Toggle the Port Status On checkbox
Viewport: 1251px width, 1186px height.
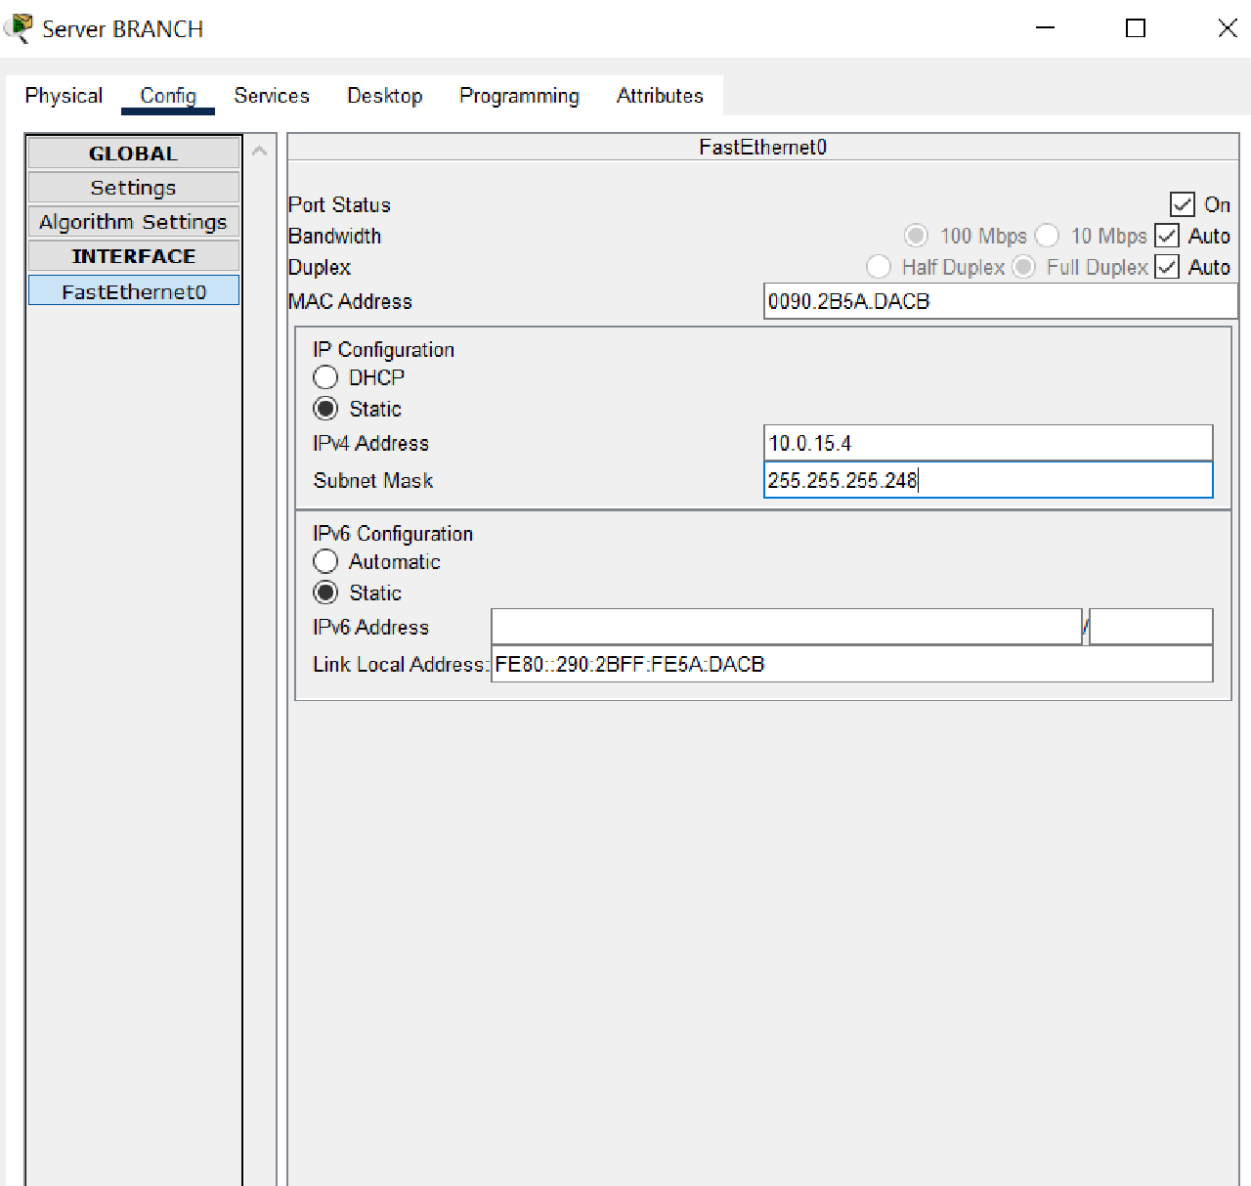[1181, 204]
